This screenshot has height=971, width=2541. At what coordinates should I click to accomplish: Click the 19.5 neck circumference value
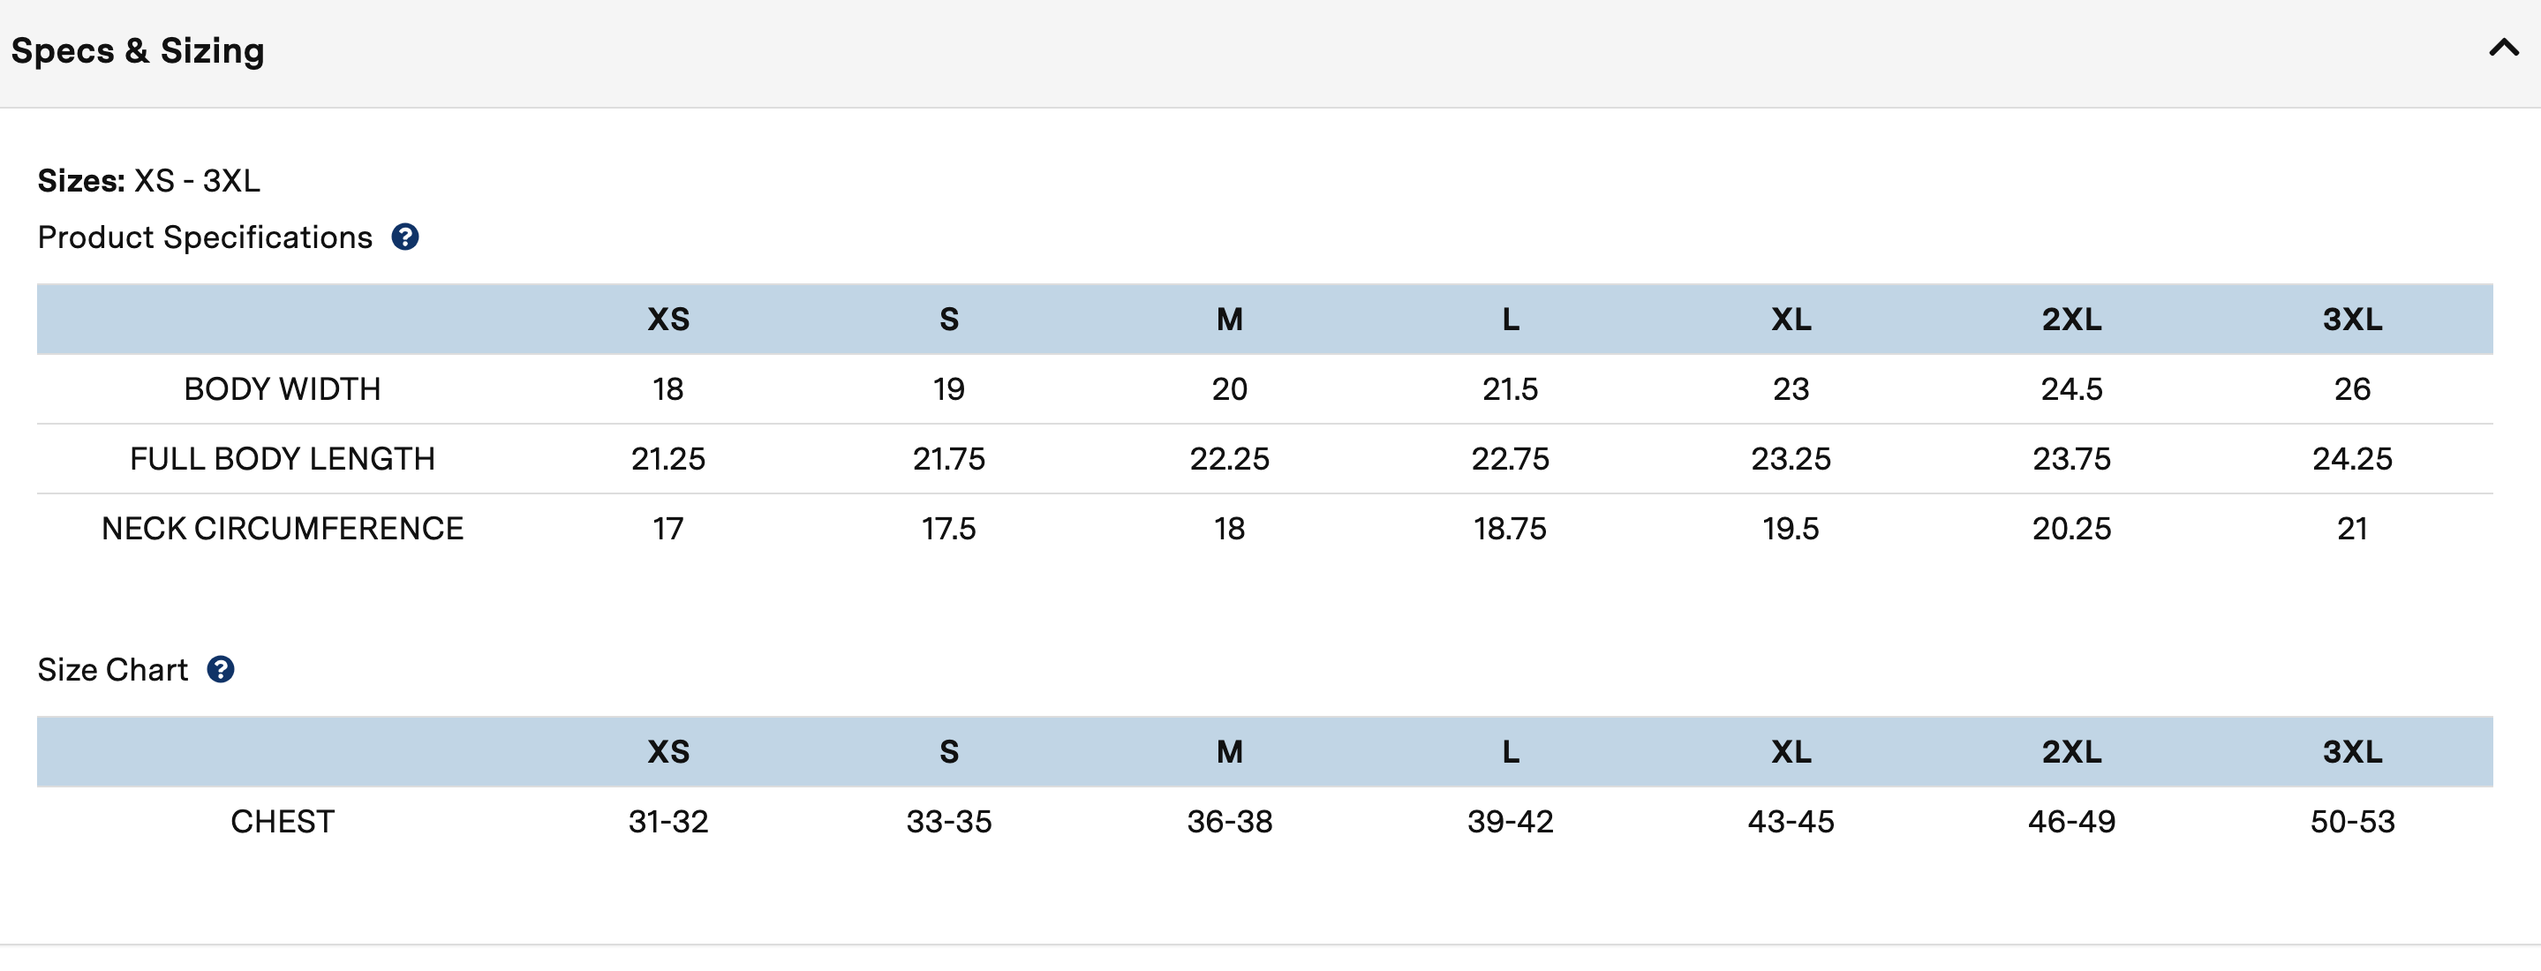pyautogui.click(x=1791, y=530)
